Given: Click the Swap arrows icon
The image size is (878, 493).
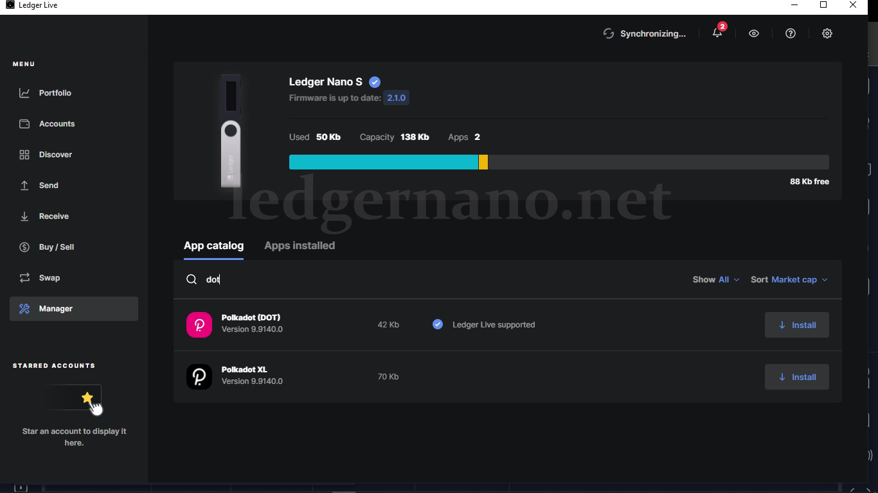Looking at the screenshot, I should click(x=24, y=278).
